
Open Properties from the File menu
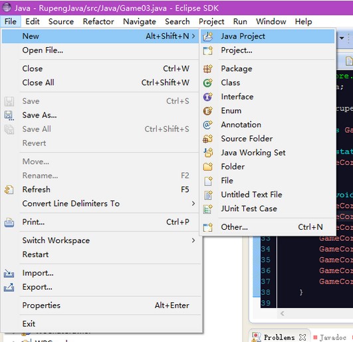pos(100,305)
